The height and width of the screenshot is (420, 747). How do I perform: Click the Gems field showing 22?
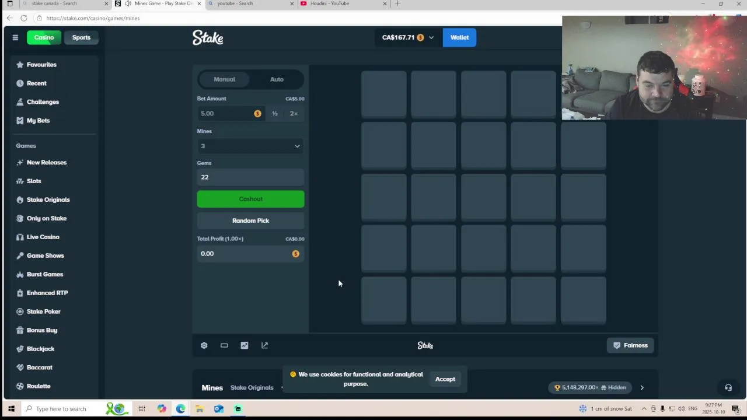(x=250, y=177)
